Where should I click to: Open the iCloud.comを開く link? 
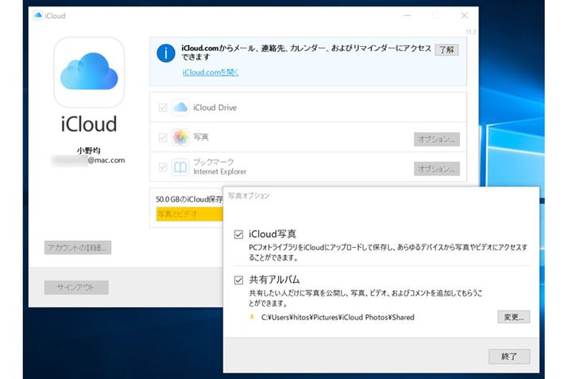(211, 72)
